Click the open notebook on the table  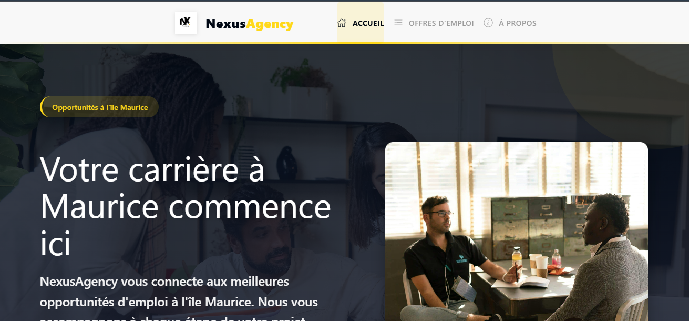(x=520, y=282)
